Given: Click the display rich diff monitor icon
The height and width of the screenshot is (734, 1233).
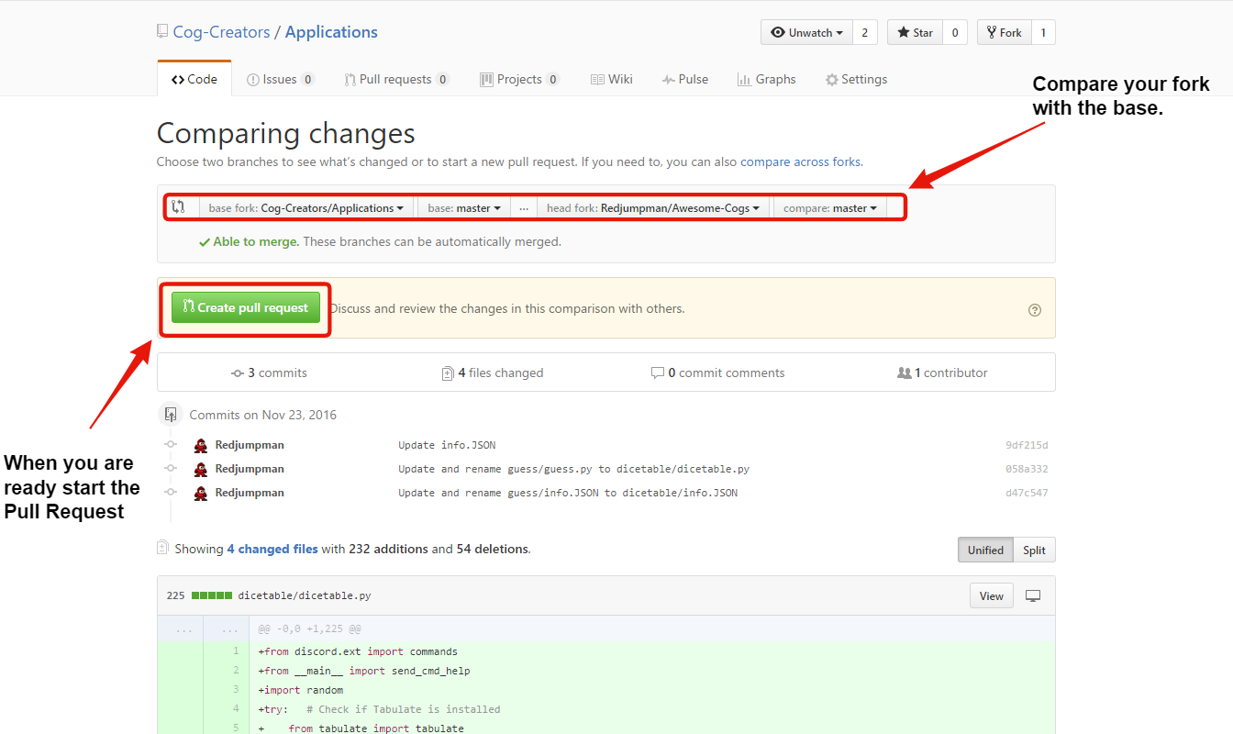Looking at the screenshot, I should point(1033,596).
